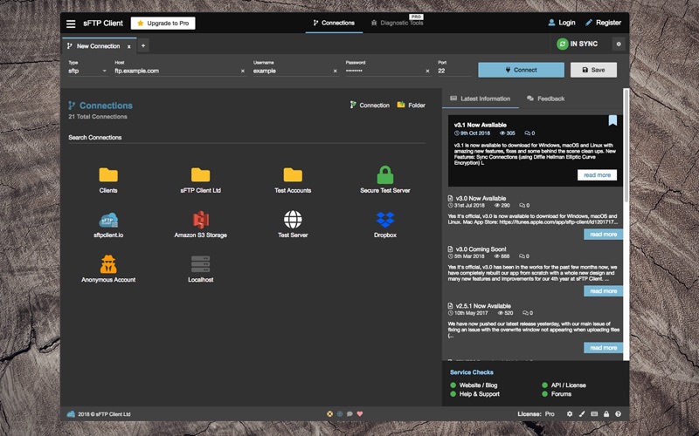Click the help question mark icon
The width and height of the screenshot is (699, 436).
pos(618,414)
